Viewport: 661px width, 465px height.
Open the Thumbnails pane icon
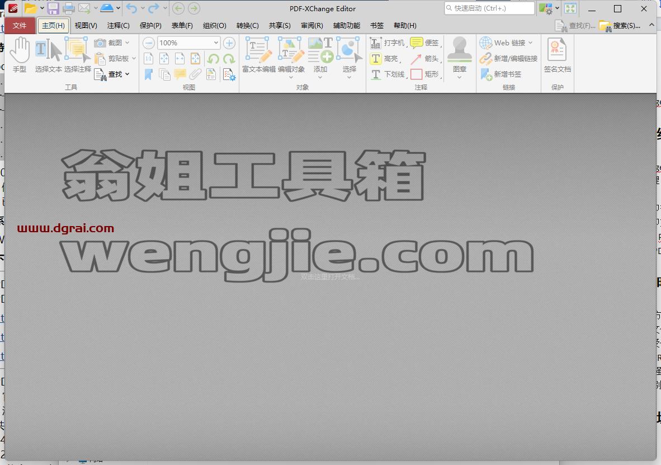[x=164, y=74]
